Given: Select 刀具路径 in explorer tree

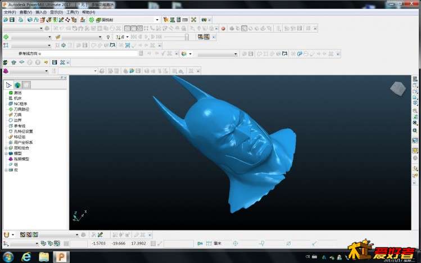Looking at the screenshot, I should click(x=21, y=109).
